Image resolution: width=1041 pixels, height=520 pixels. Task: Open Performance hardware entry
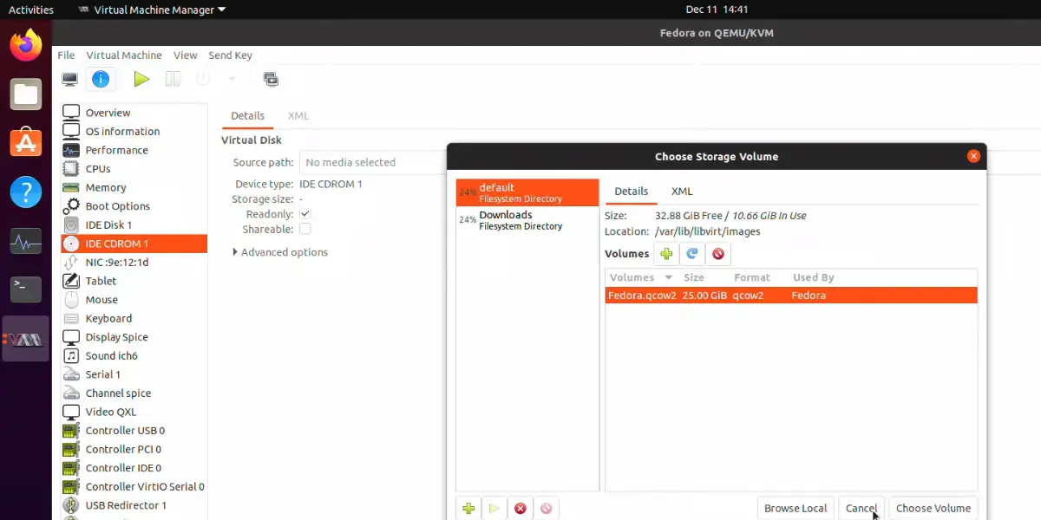pos(134,150)
